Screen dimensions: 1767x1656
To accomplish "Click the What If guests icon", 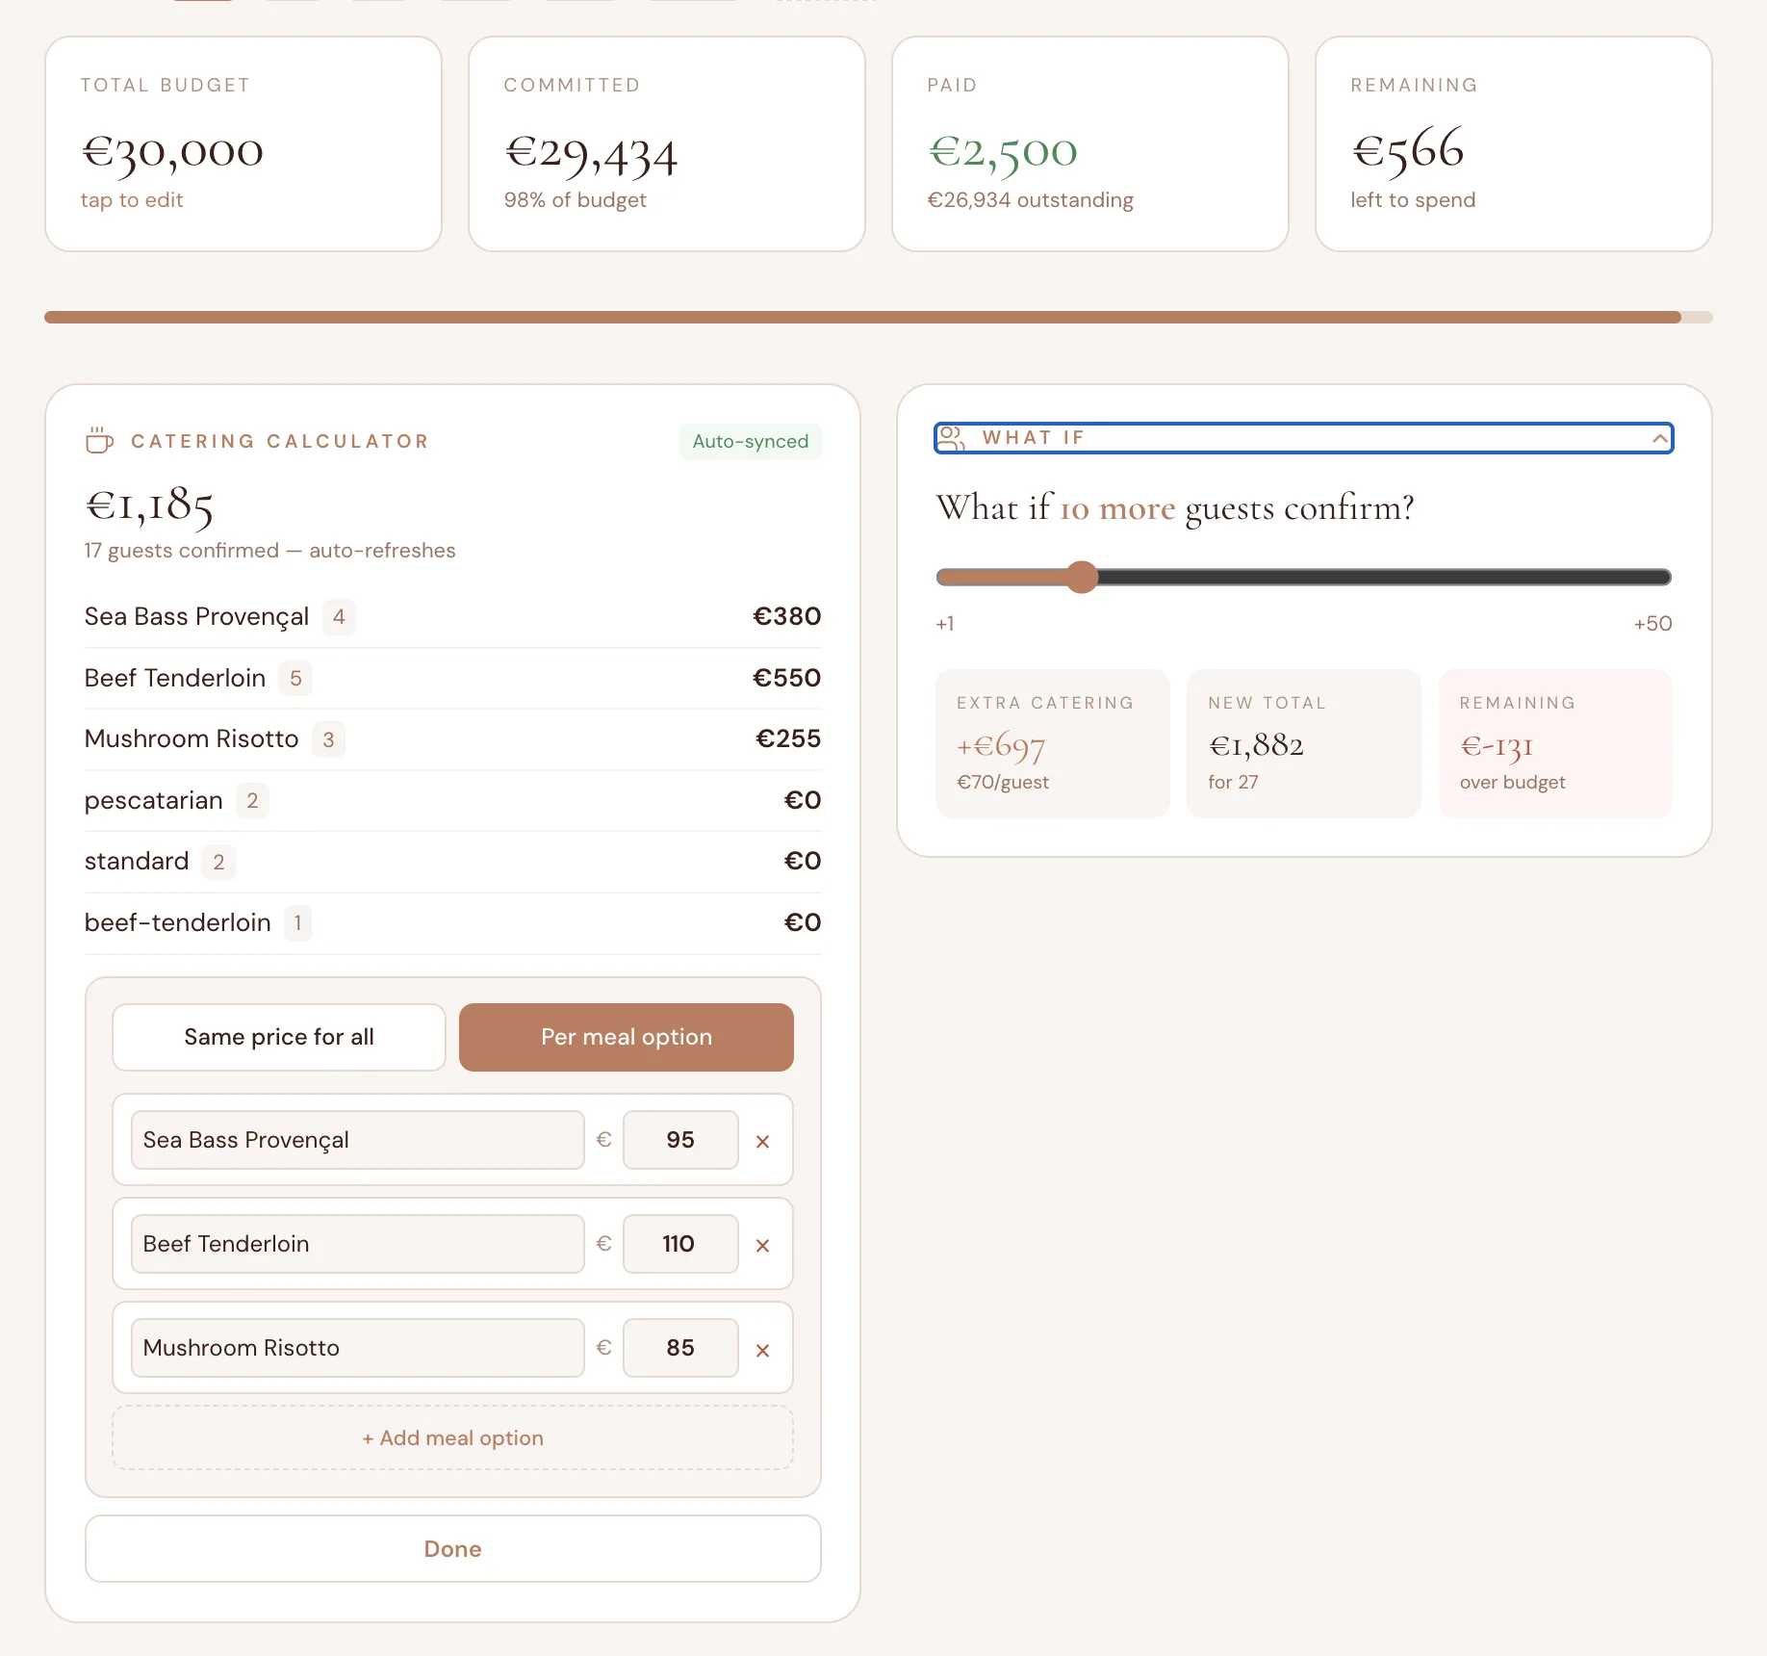I will click(951, 438).
